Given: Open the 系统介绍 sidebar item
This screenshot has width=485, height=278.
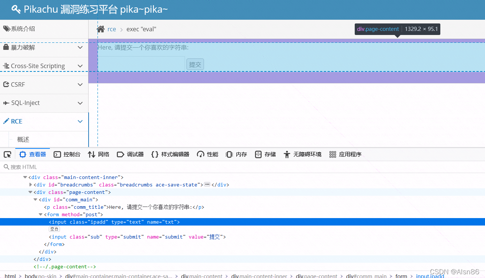Looking at the screenshot, I should [44, 29].
